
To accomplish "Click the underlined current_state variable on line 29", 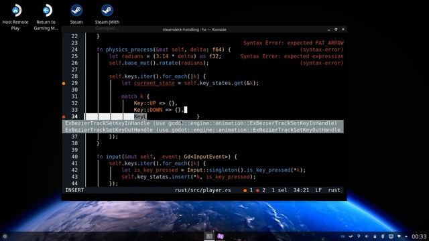I will [x=154, y=83].
